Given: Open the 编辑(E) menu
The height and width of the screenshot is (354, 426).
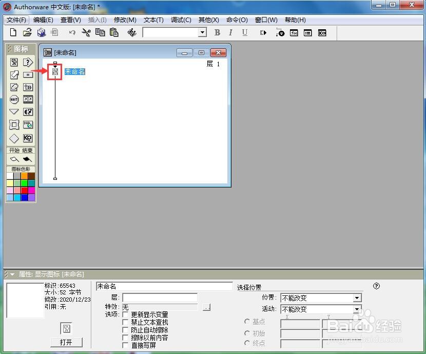Looking at the screenshot, I should (x=43, y=20).
